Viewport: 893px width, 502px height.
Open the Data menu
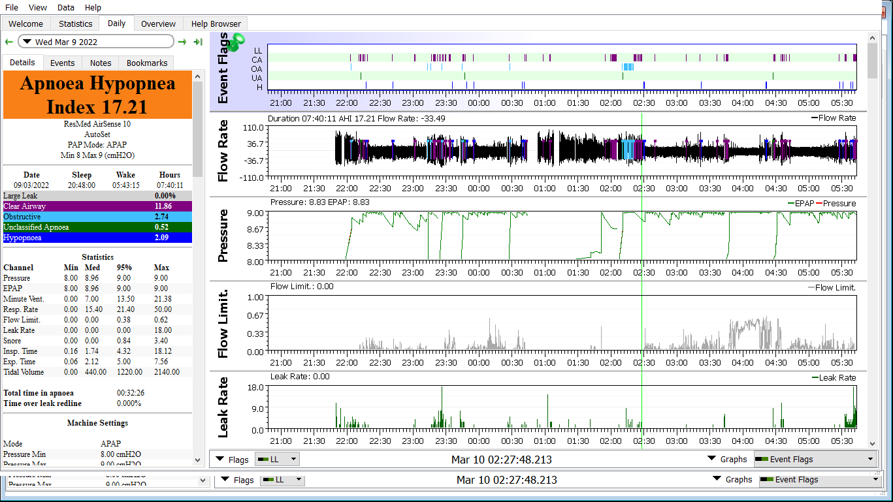pos(66,7)
